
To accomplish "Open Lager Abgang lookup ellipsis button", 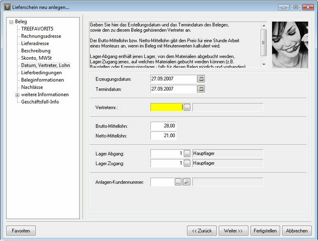I will 187,153.
